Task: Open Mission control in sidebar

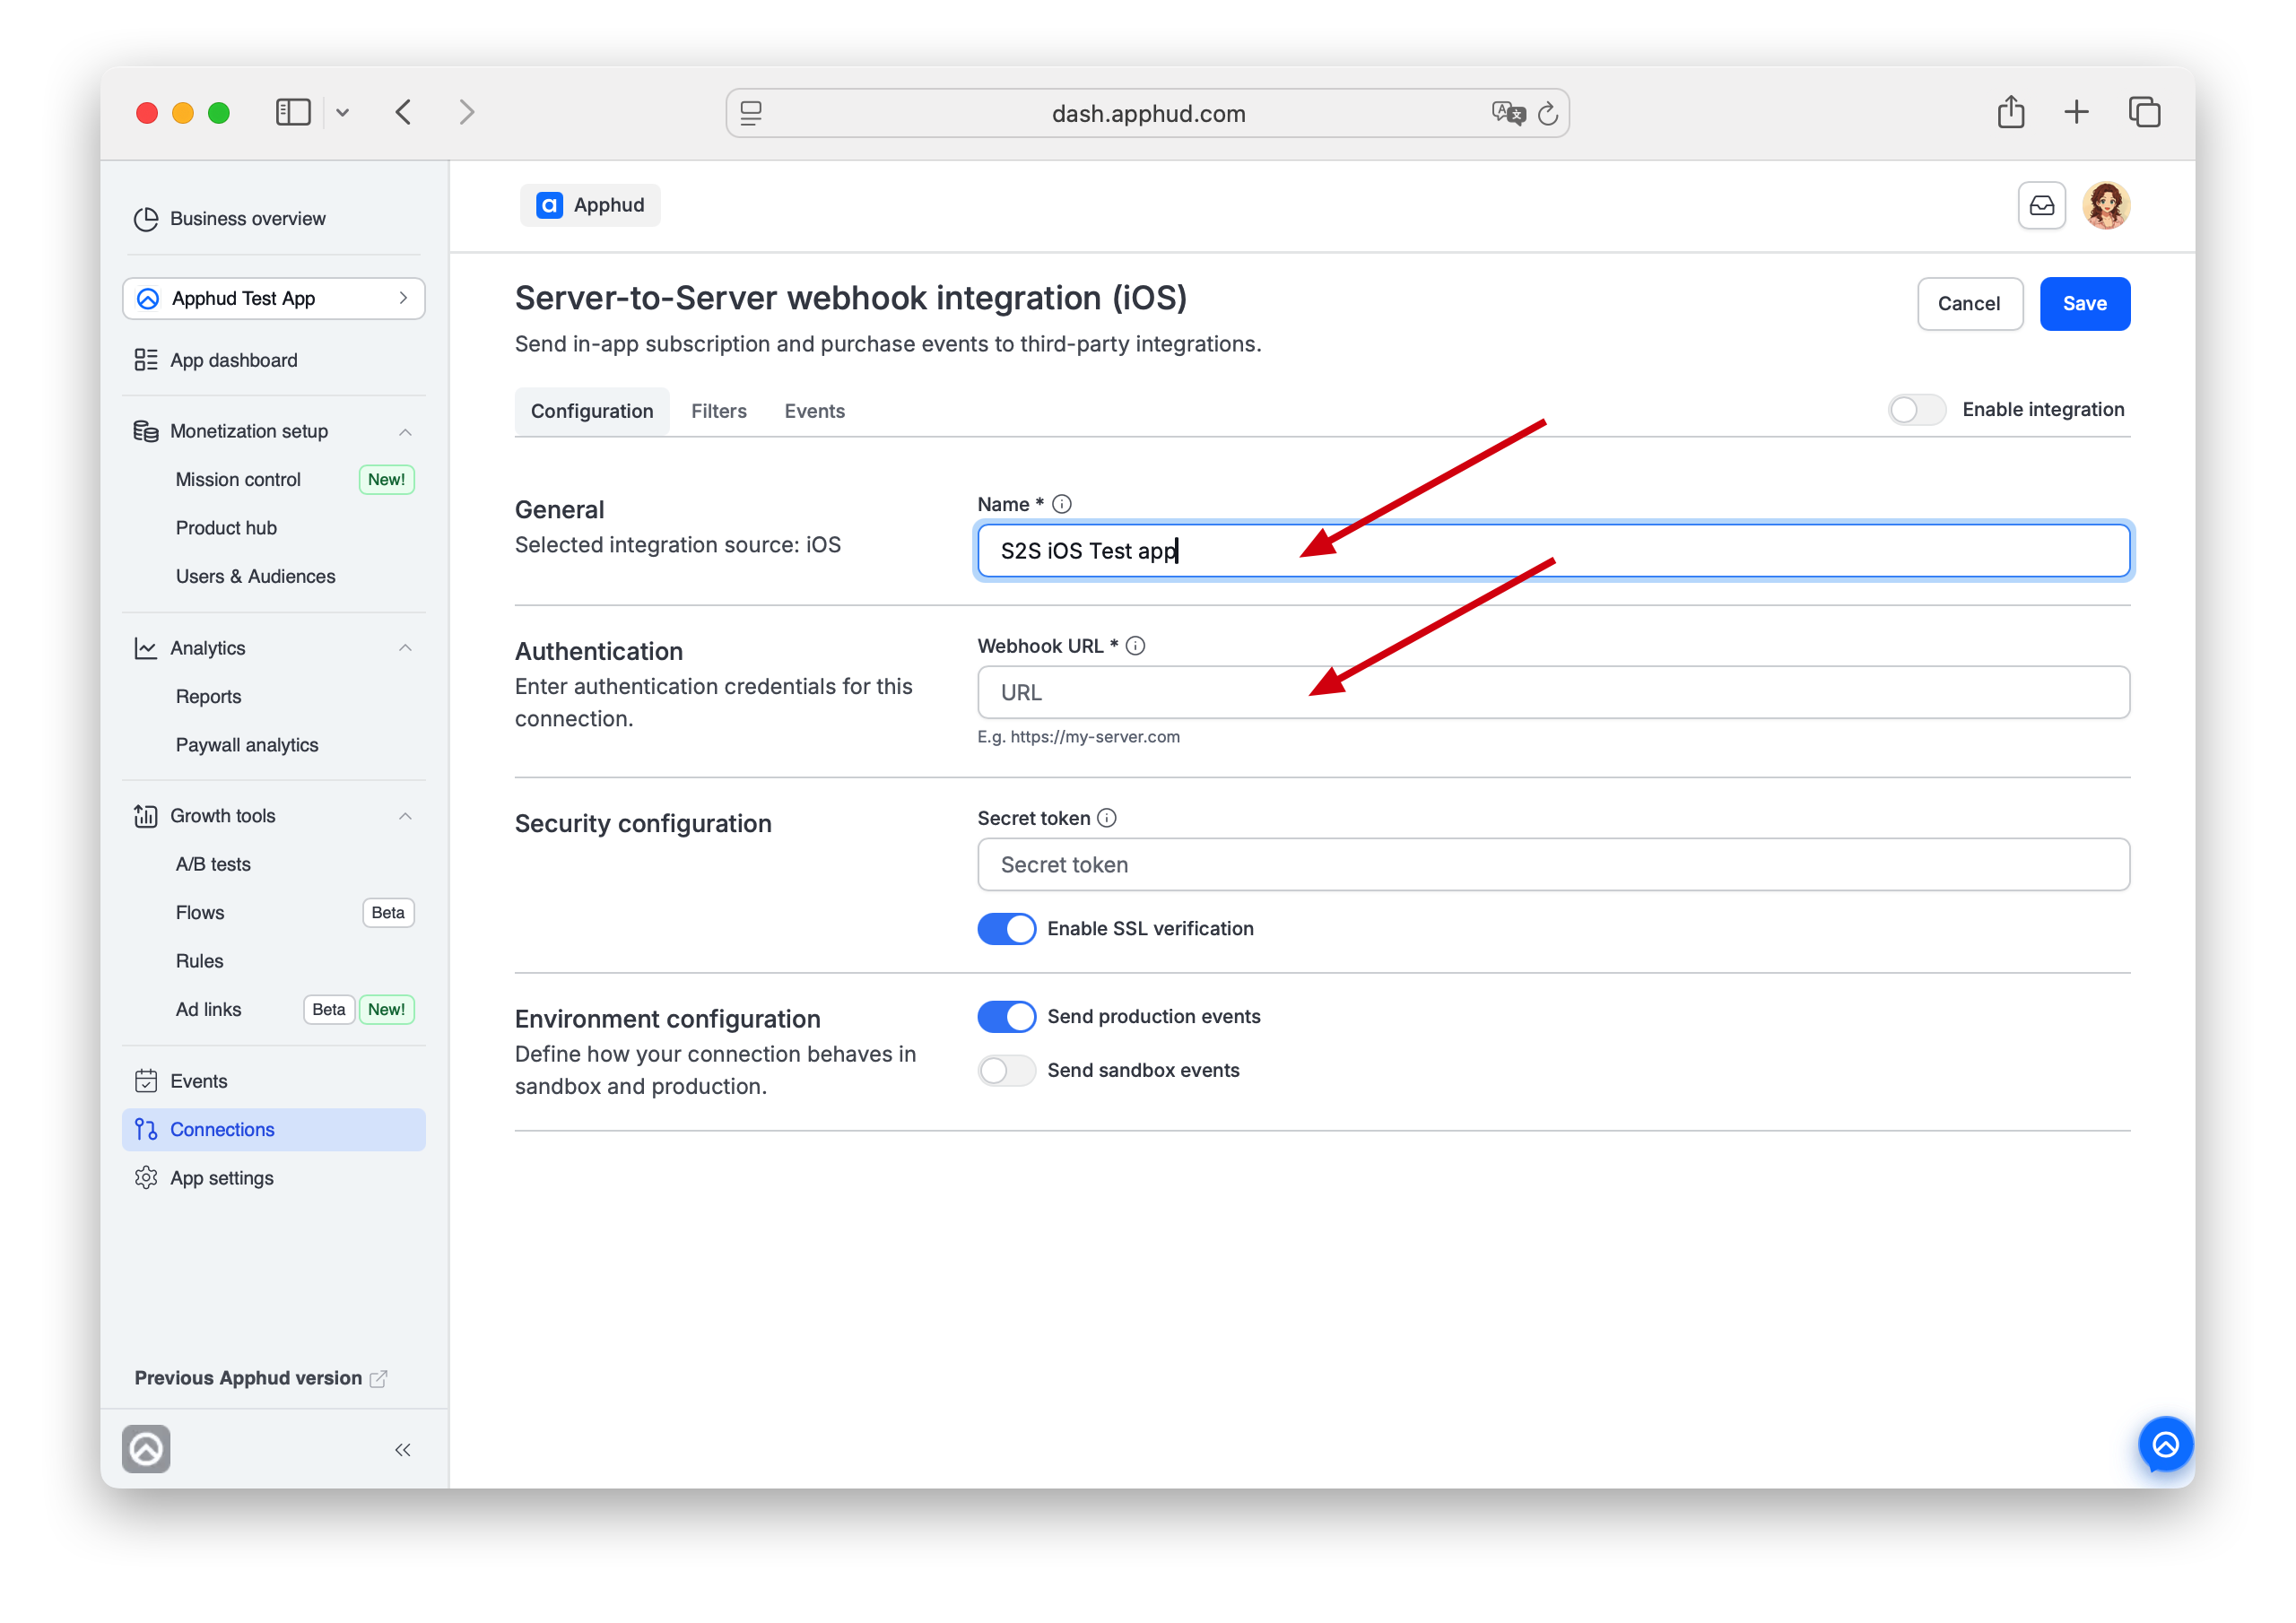Action: [238, 480]
